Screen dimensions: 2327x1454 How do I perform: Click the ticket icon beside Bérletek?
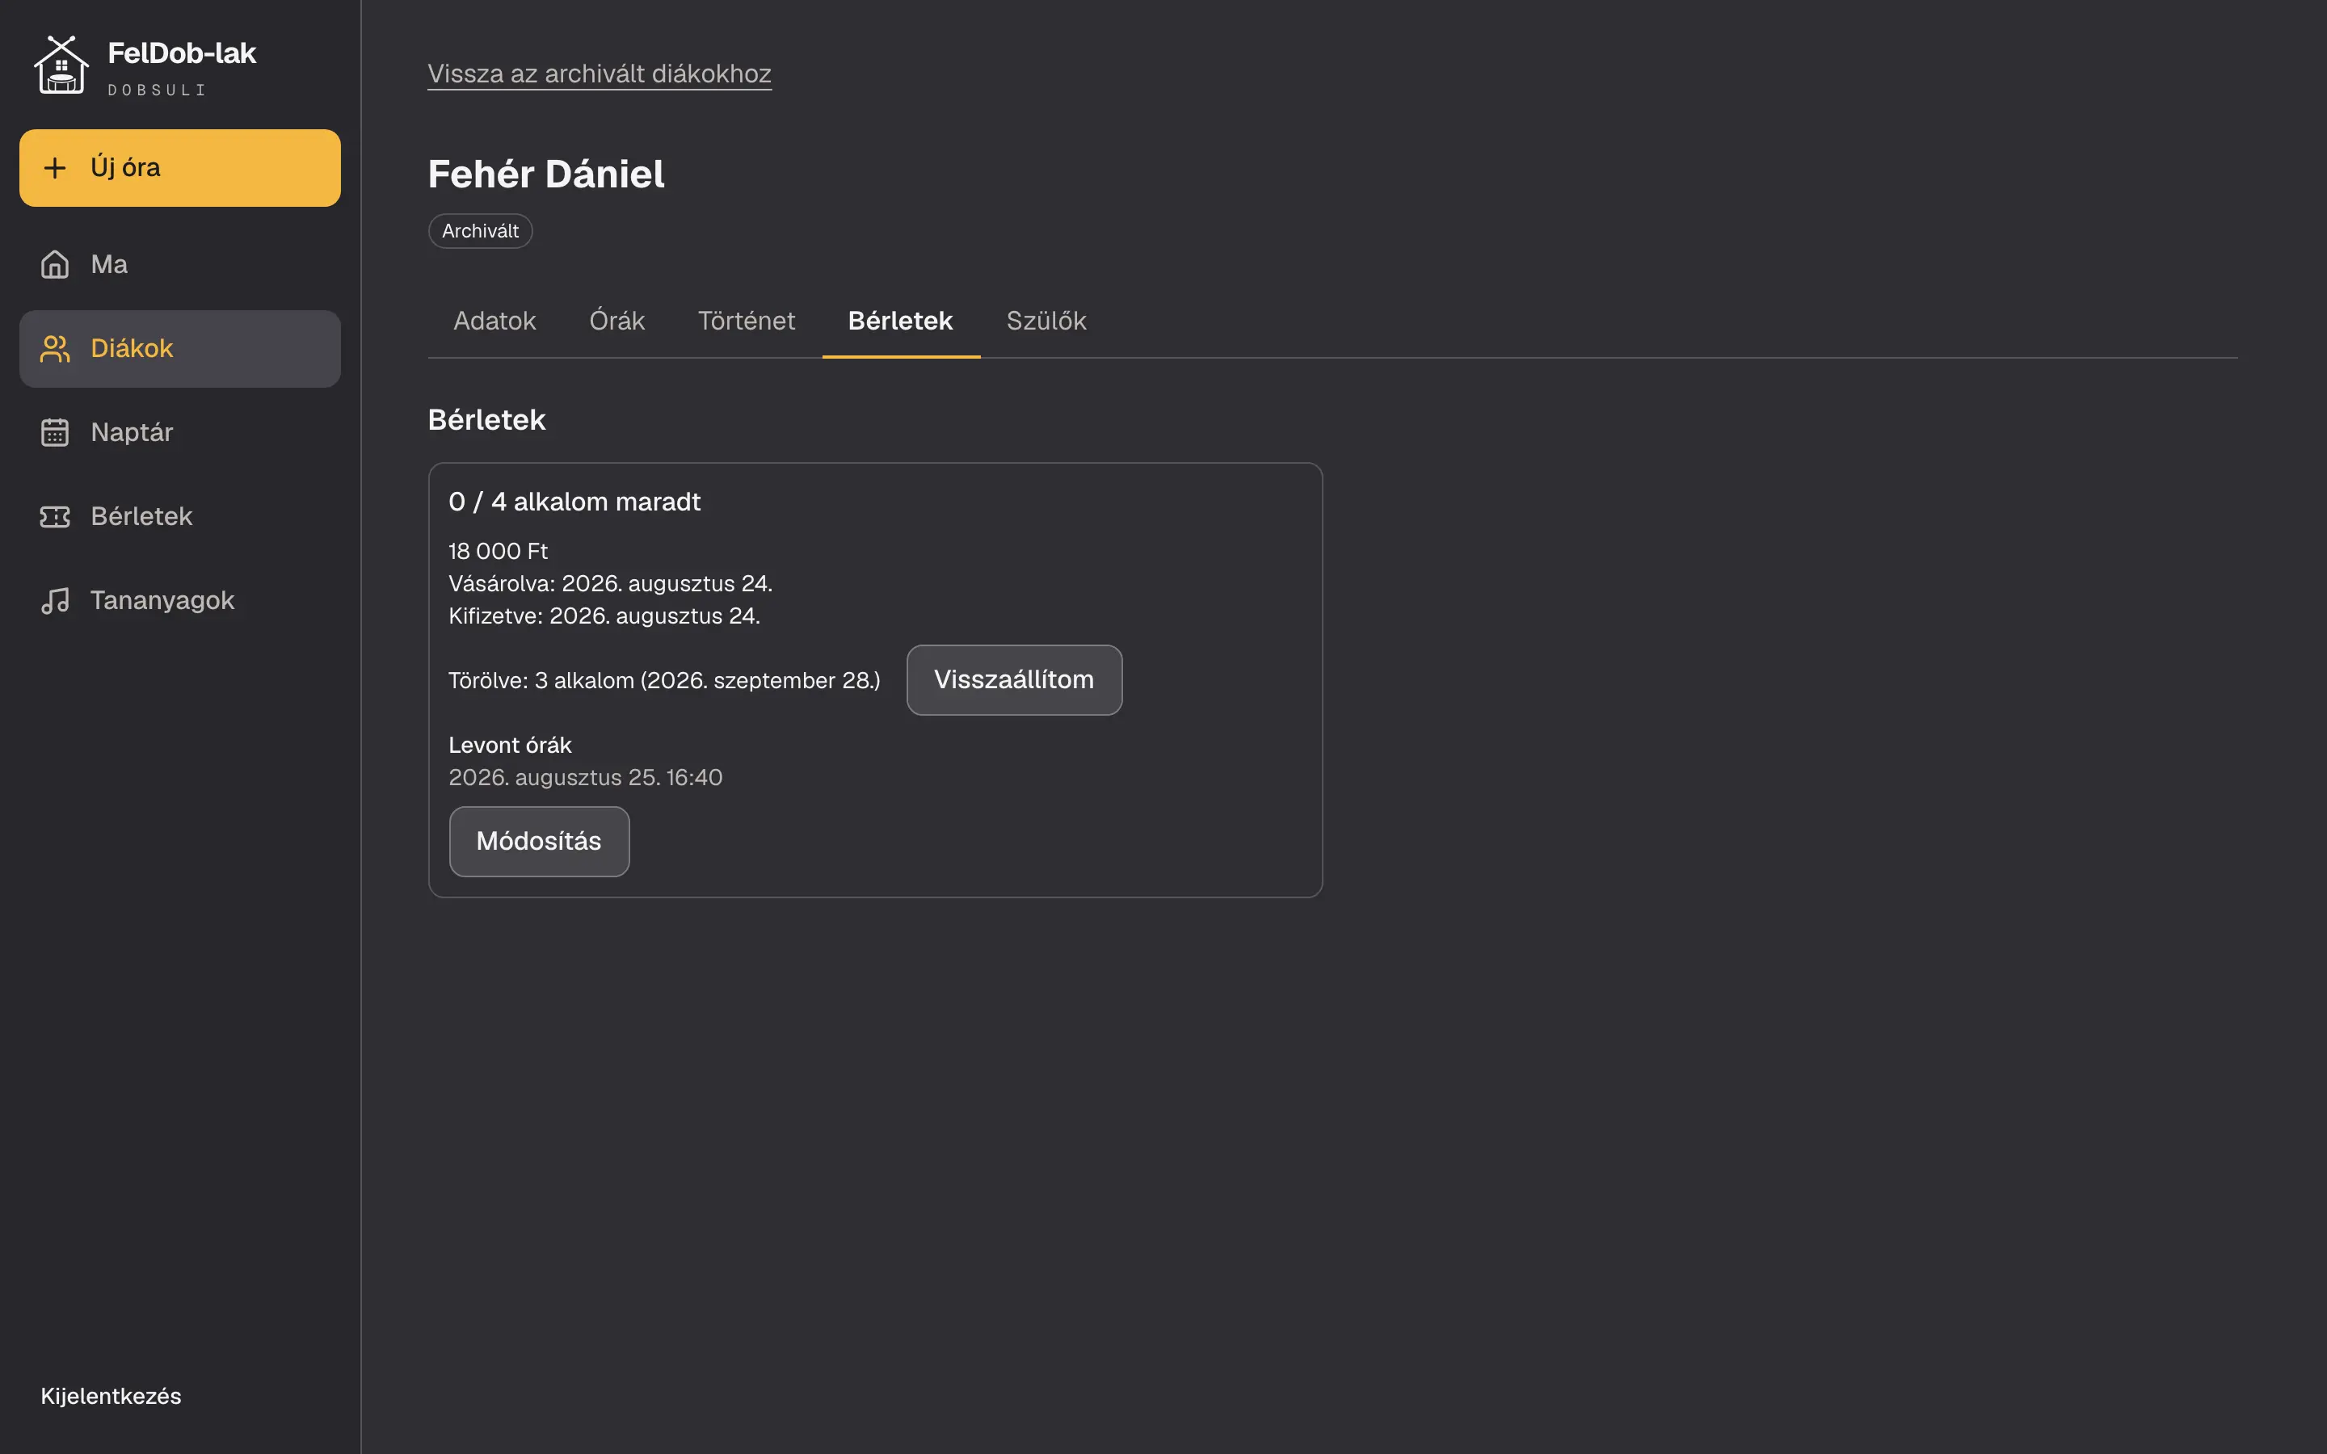[55, 516]
